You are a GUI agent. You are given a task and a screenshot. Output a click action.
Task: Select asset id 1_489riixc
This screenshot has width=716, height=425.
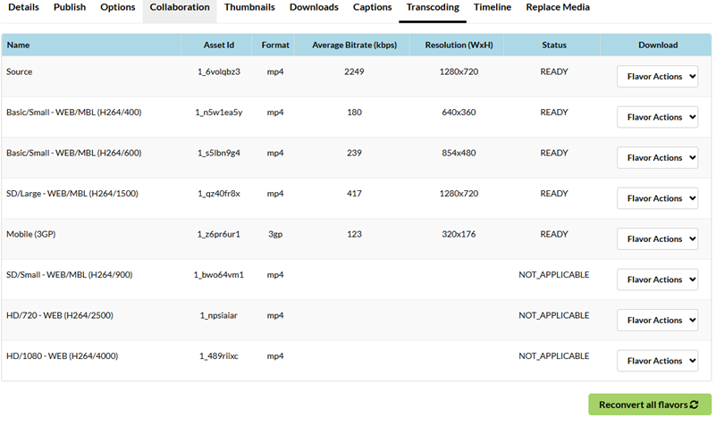point(219,355)
